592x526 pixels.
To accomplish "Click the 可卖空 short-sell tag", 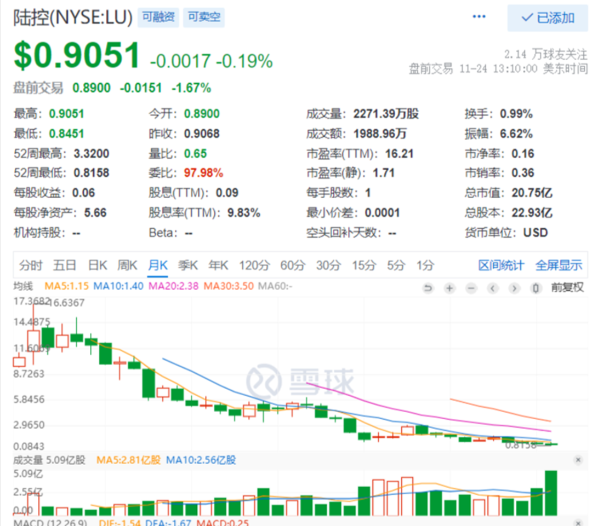I will tap(204, 17).
